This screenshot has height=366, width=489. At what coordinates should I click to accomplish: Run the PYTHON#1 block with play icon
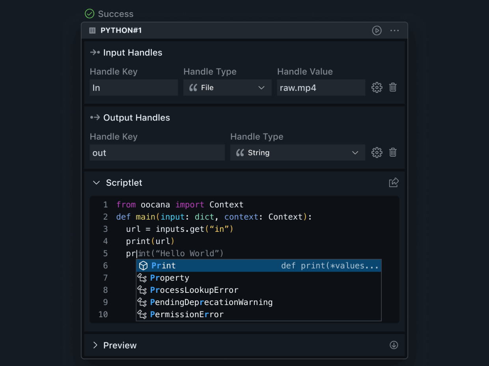377,31
